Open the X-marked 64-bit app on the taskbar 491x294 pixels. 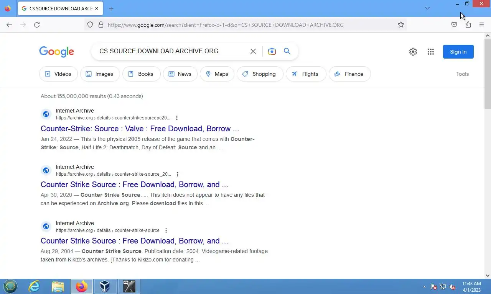pos(129,286)
